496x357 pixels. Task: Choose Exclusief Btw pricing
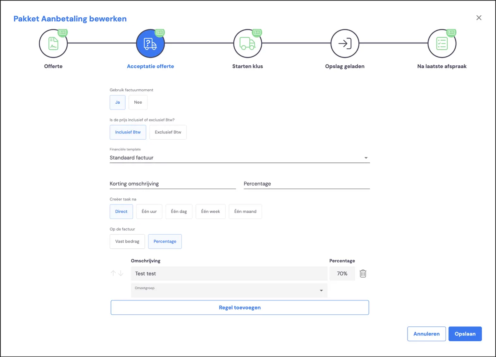[168, 132]
